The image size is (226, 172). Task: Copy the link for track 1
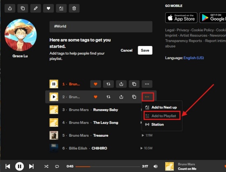pyautogui.click(x=134, y=84)
